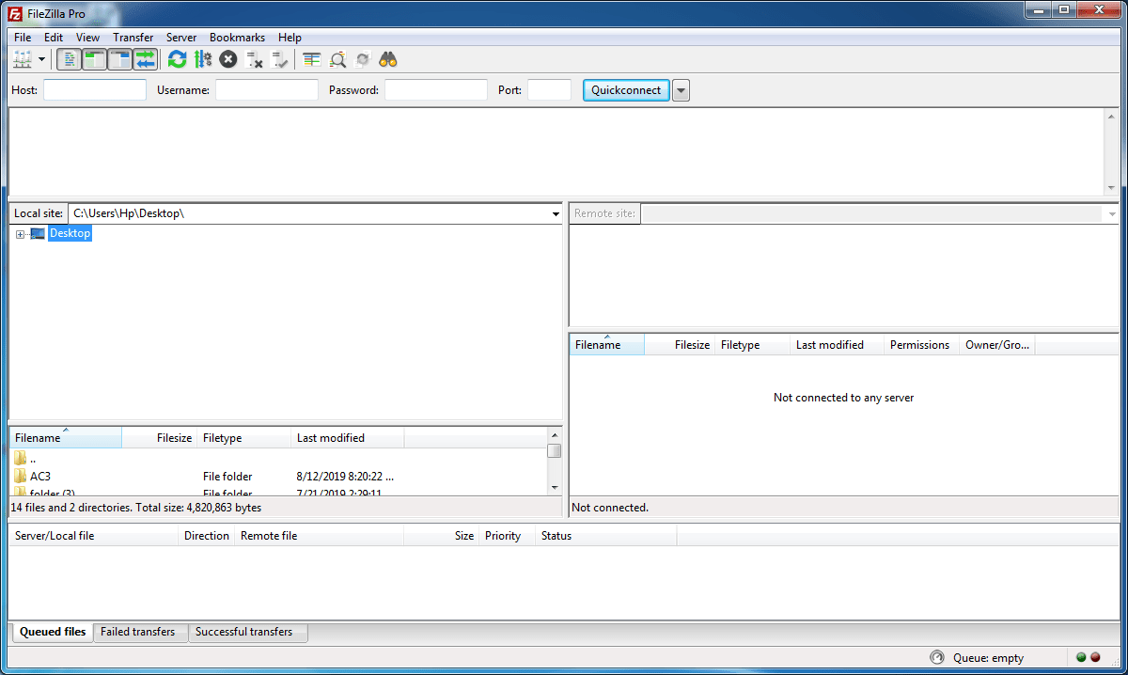
Task: Click remote Permissions column header
Action: [x=921, y=345]
